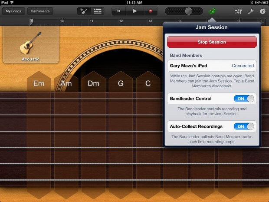Screen dimensions: 269x202
Task: Strum the Am chord strip
Action: 66,135
